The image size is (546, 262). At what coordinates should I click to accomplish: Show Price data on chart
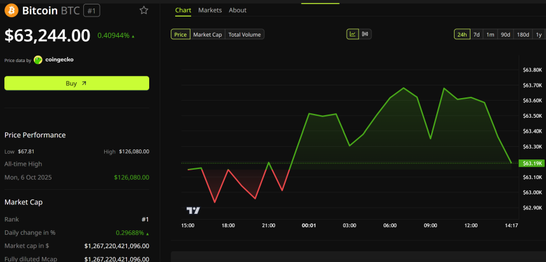pos(180,34)
